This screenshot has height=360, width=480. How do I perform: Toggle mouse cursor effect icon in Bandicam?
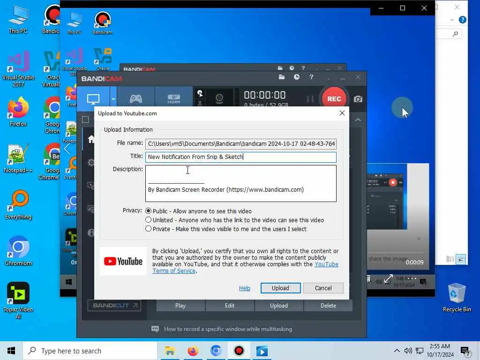click(x=200, y=93)
